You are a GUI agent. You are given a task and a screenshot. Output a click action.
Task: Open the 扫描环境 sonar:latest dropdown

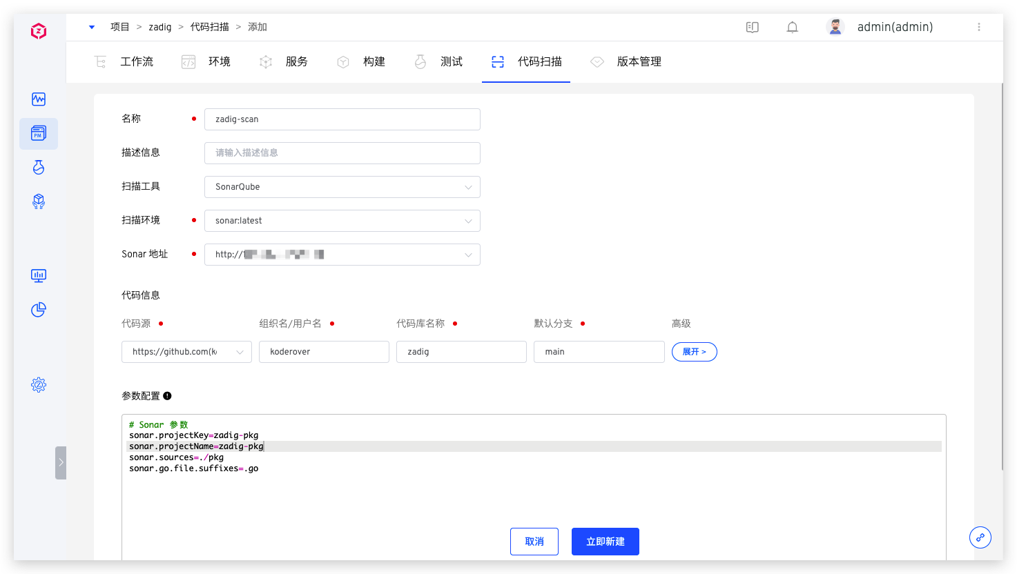[342, 221]
